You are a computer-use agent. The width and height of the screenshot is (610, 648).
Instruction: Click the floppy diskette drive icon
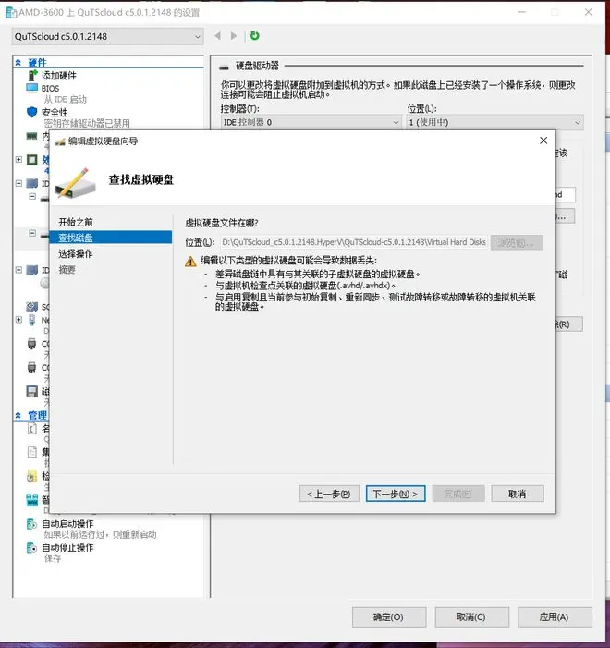31,391
